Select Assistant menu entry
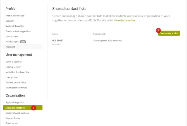The height and width of the screenshot is (126, 187). (23, 47)
